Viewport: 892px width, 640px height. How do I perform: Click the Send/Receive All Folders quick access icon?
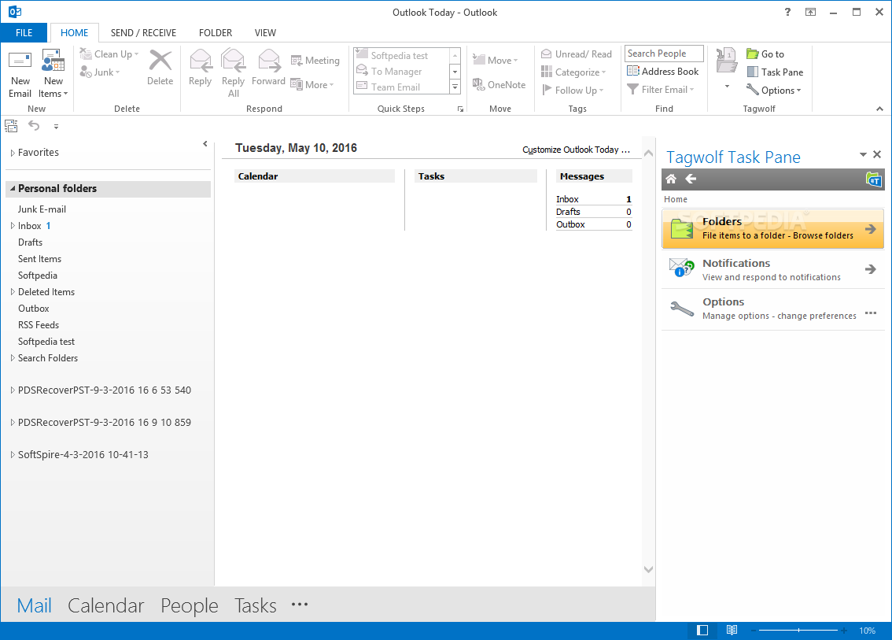pyautogui.click(x=11, y=126)
